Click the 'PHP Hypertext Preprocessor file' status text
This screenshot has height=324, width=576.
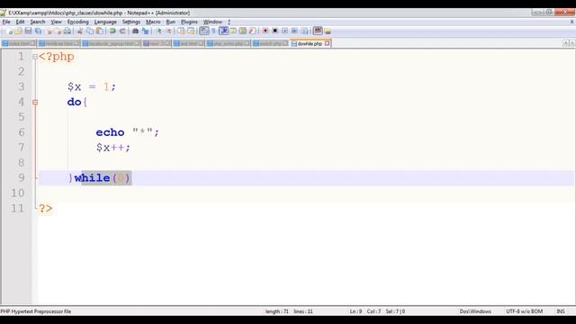tap(36, 311)
